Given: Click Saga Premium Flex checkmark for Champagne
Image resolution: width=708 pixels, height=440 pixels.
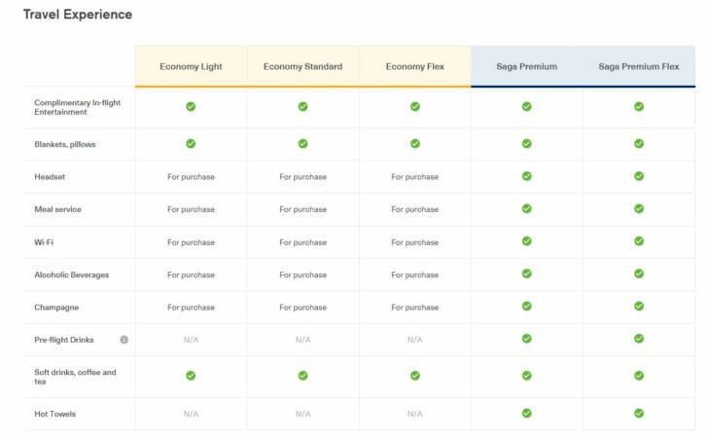Looking at the screenshot, I should coord(639,307).
